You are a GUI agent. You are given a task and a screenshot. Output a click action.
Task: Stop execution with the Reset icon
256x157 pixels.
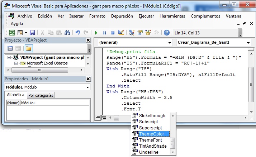pyautogui.click(x=113, y=33)
